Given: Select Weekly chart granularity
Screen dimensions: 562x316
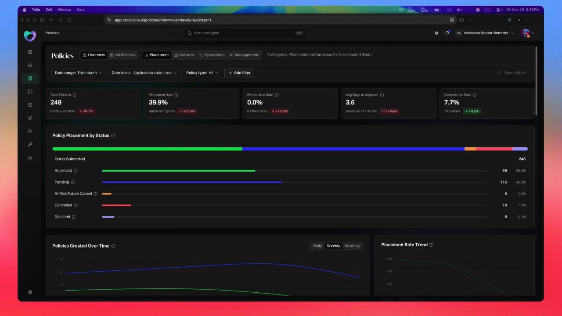Looking at the screenshot, I should point(333,246).
